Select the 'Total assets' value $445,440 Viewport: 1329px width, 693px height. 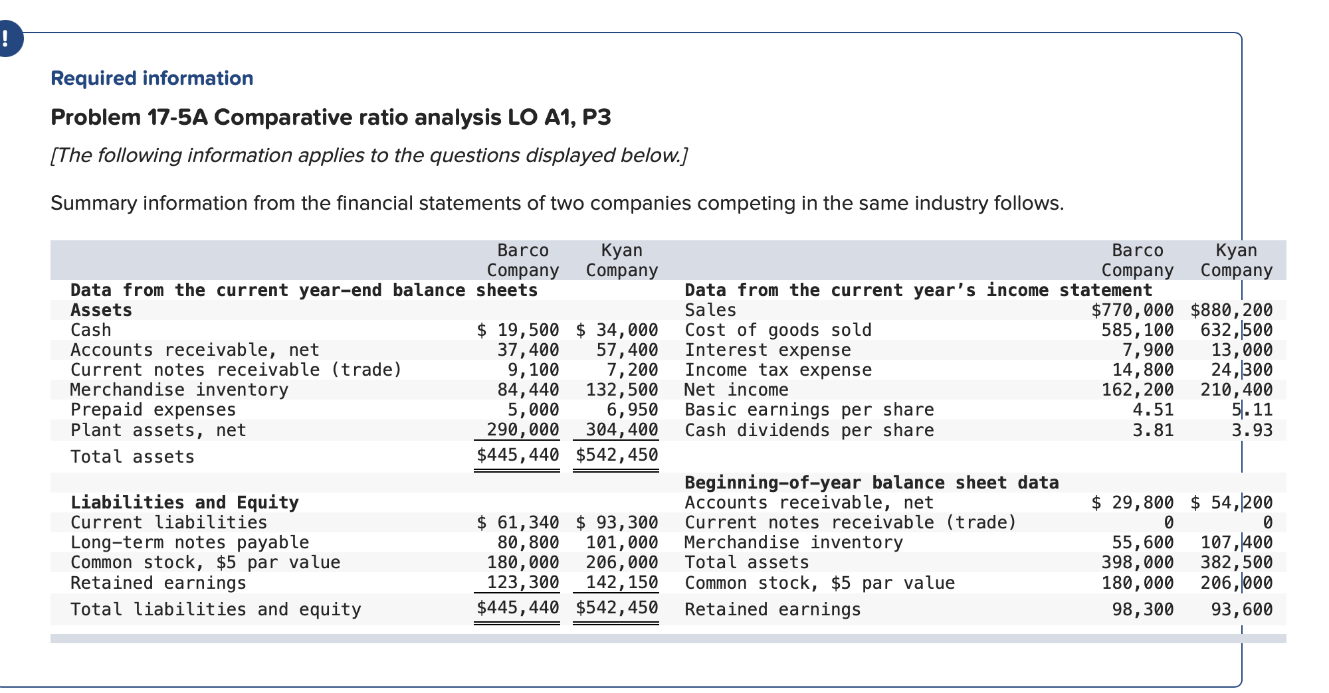click(x=515, y=456)
